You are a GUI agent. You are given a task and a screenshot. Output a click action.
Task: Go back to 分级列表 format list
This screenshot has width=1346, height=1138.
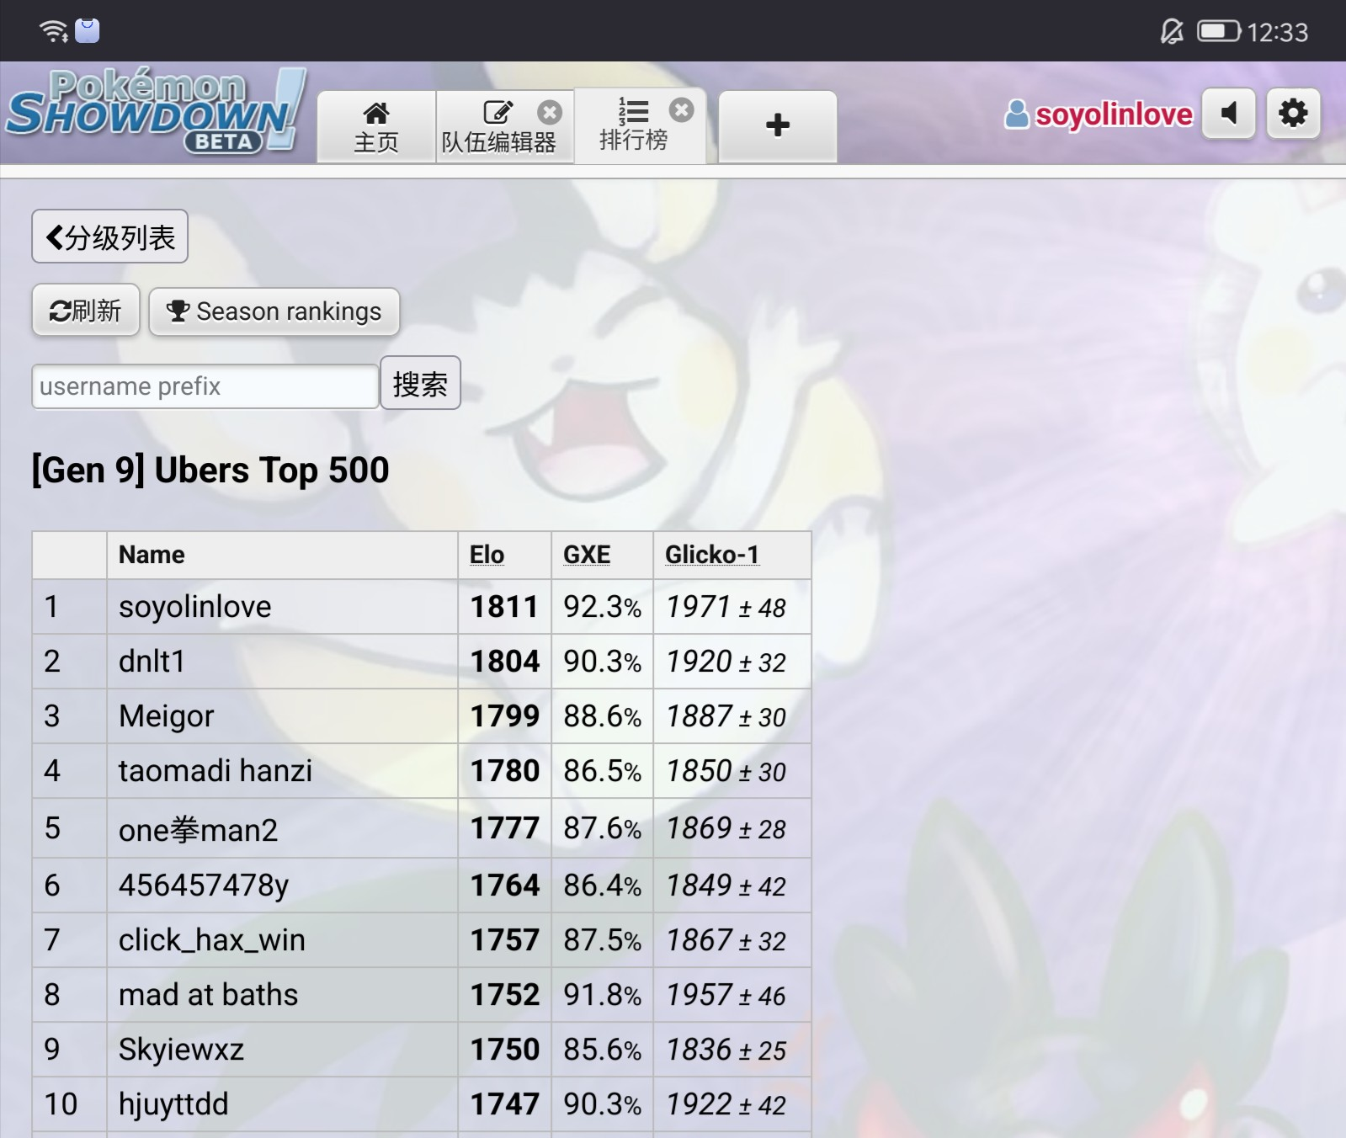(x=110, y=237)
